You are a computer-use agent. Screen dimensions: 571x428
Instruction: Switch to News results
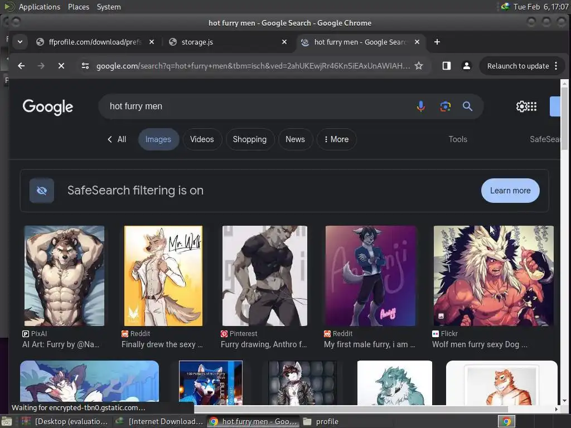click(x=295, y=139)
